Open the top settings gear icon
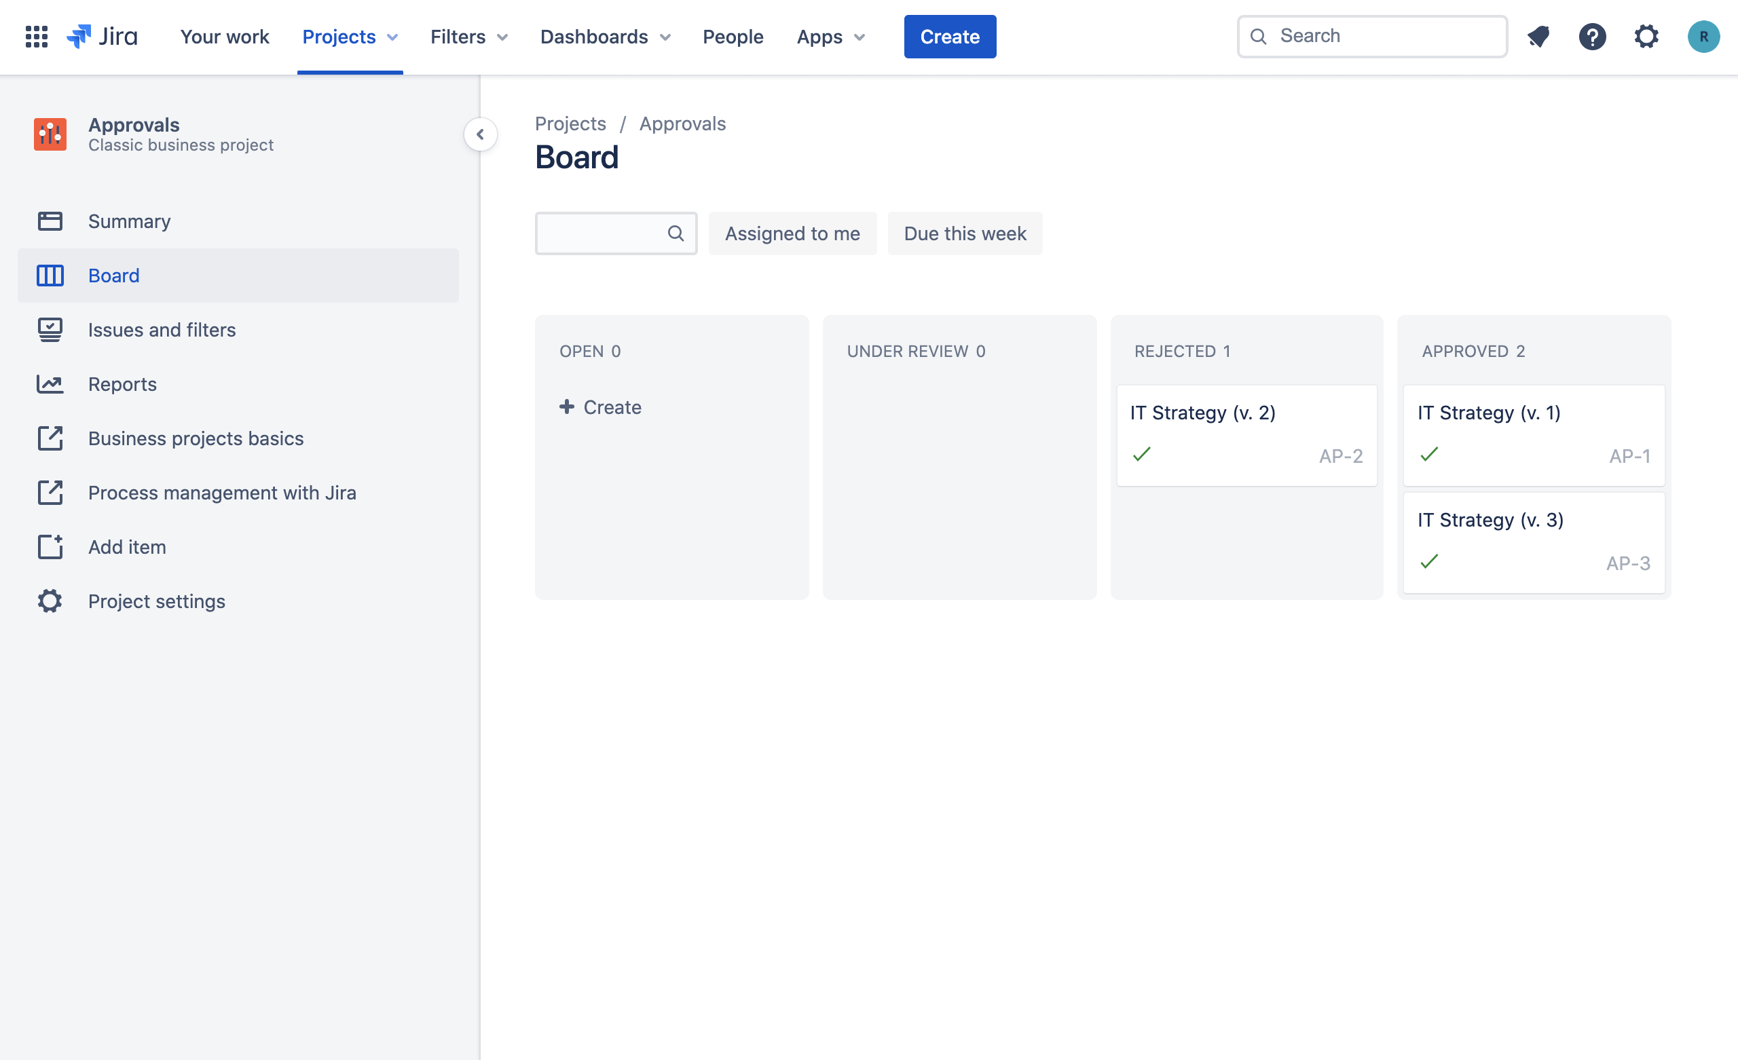 point(1646,37)
